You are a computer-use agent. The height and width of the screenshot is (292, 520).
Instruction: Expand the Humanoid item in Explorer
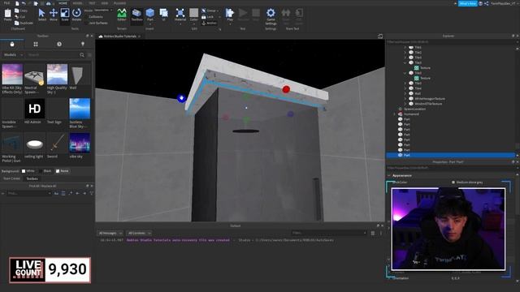pyautogui.click(x=395, y=114)
